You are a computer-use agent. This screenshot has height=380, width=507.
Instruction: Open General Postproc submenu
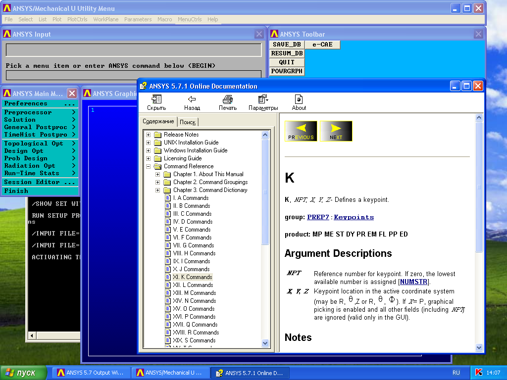[40, 127]
